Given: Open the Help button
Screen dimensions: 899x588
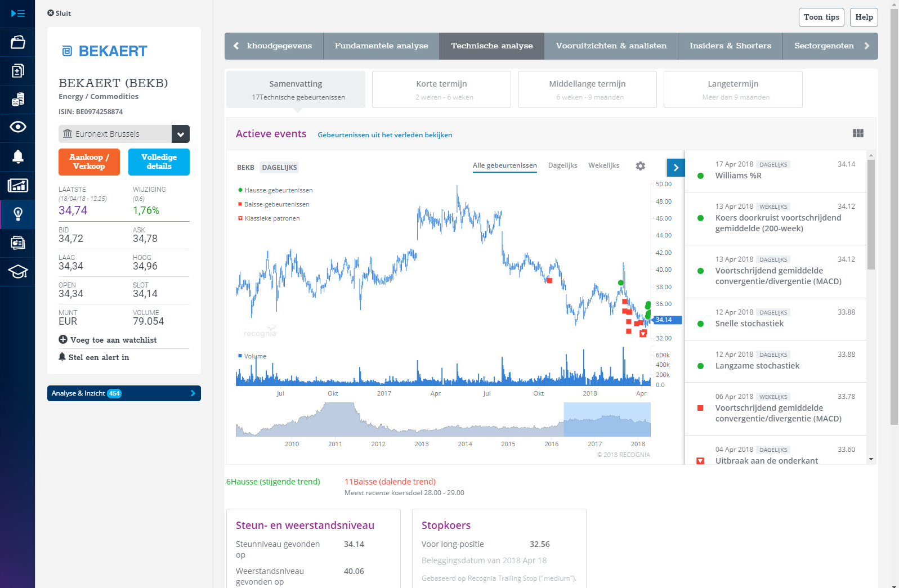Looking at the screenshot, I should [x=864, y=17].
